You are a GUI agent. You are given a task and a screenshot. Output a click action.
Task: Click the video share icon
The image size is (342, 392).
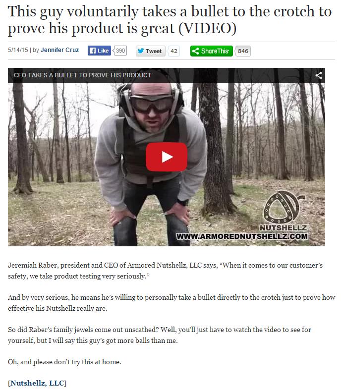318,75
